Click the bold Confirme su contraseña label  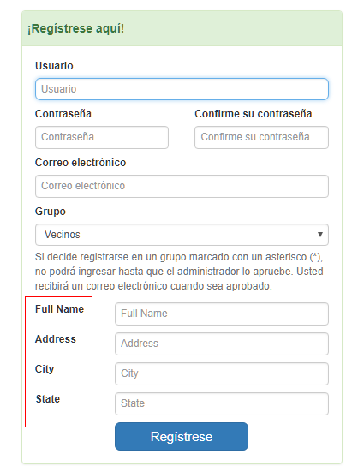(x=254, y=114)
